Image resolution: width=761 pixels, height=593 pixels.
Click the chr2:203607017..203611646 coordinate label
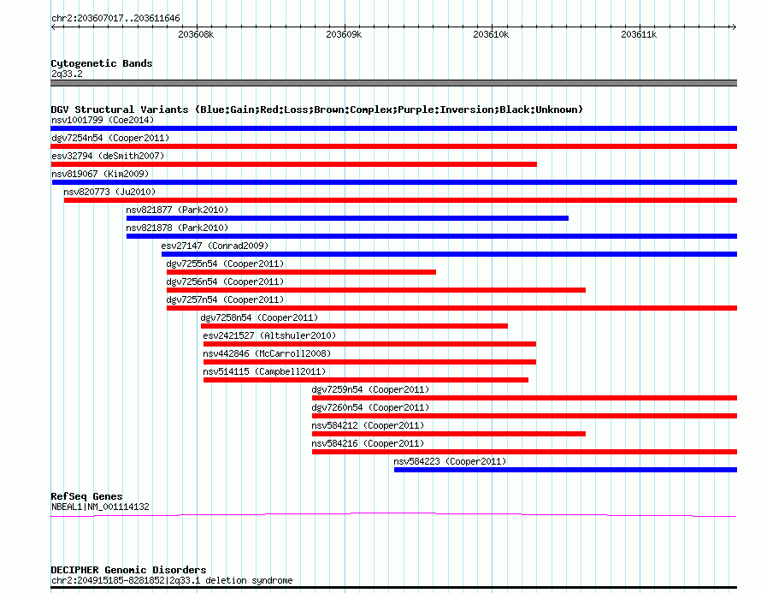point(115,19)
